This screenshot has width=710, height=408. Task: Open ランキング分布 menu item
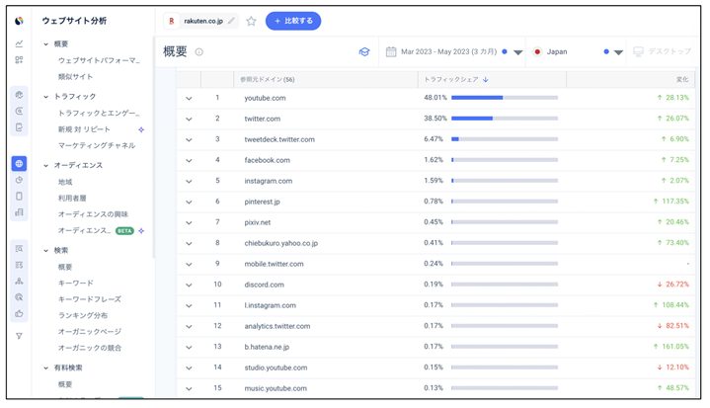(82, 315)
